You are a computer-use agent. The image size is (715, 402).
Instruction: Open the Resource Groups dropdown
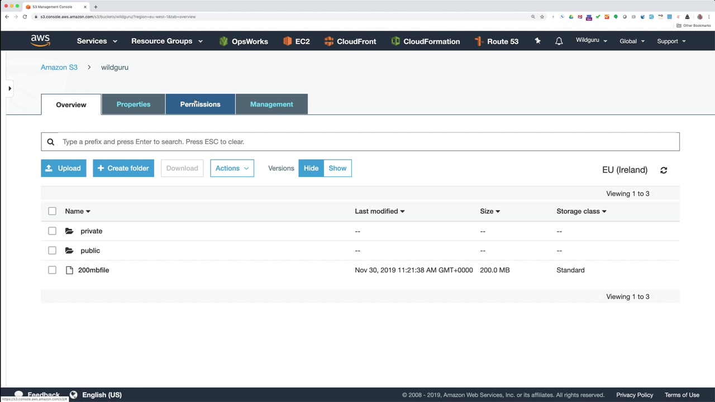(x=167, y=41)
